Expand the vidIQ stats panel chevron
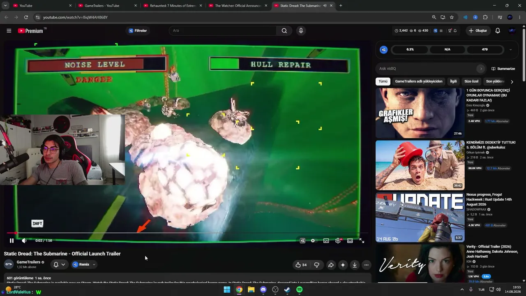Image resolution: width=526 pixels, height=296 pixels. pyautogui.click(x=510, y=49)
